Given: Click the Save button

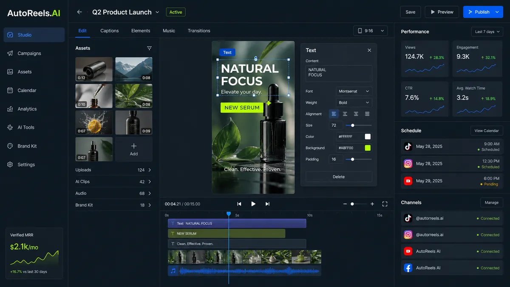Looking at the screenshot, I should pos(411,12).
